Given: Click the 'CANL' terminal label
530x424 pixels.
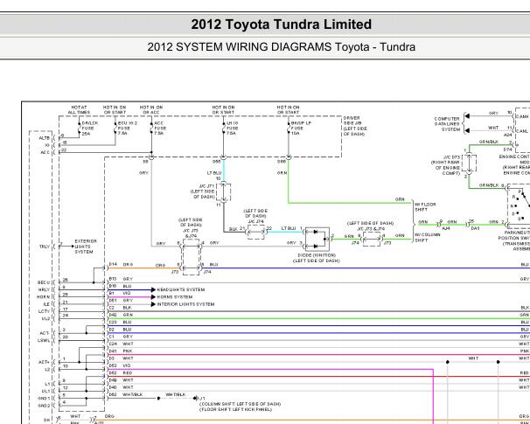Looking at the screenshot, I should (522, 131).
